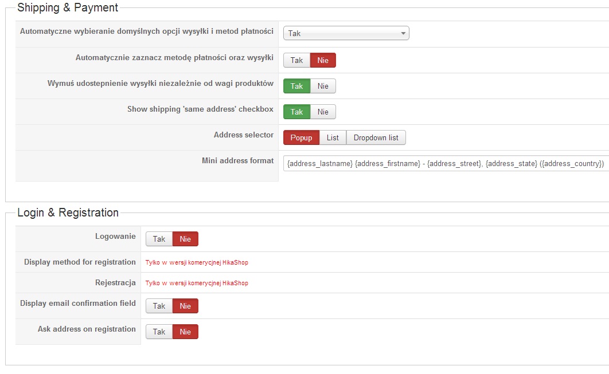Select Popup as Address selector
Viewport: 609px width, 374px height.
301,137
